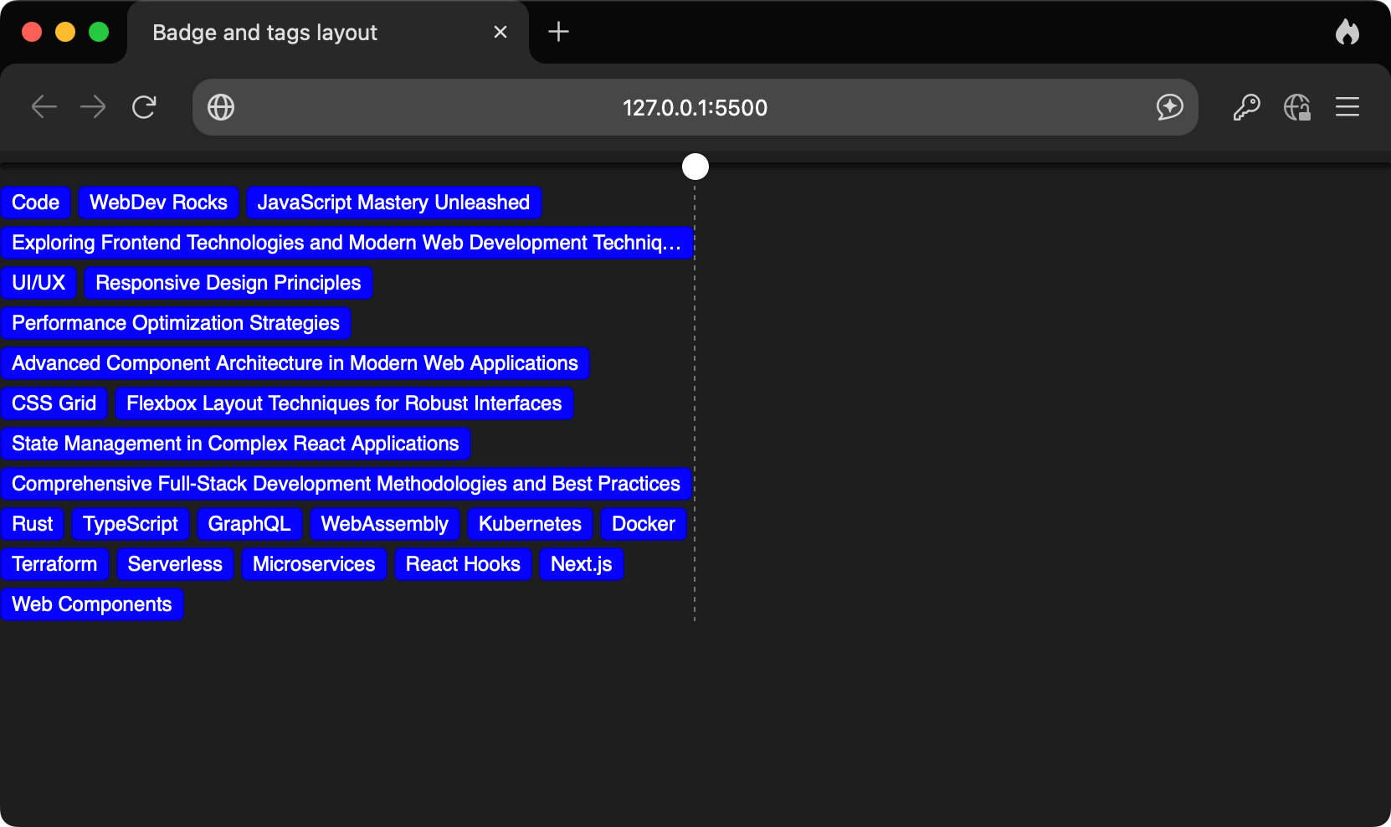Select the JavaScript Mastery Unleashed tag
This screenshot has height=827, width=1391.
click(x=393, y=203)
